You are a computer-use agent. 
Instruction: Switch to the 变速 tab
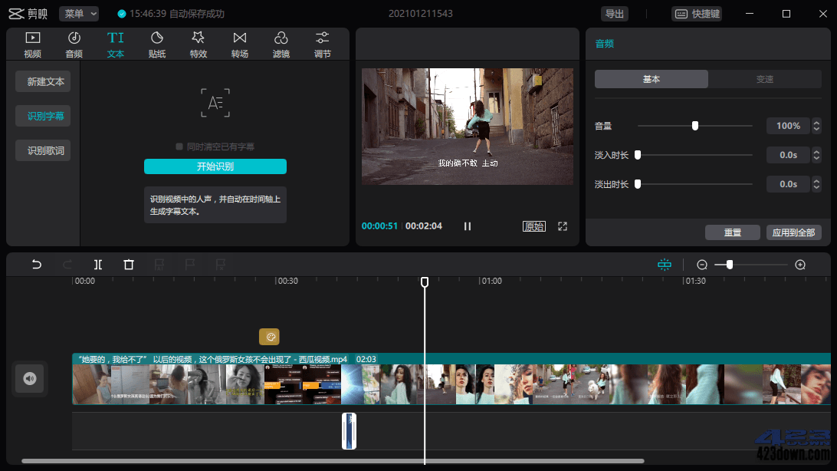point(764,78)
